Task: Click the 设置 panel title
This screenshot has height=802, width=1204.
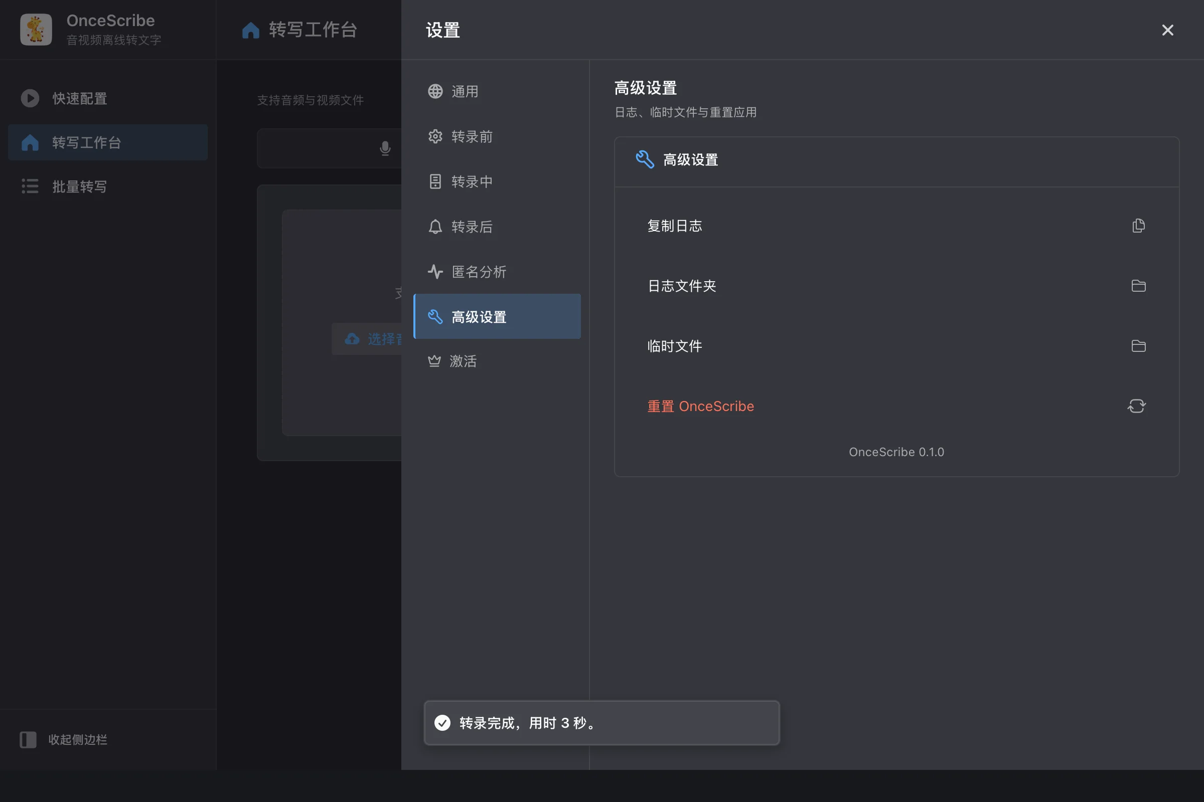Action: tap(443, 30)
